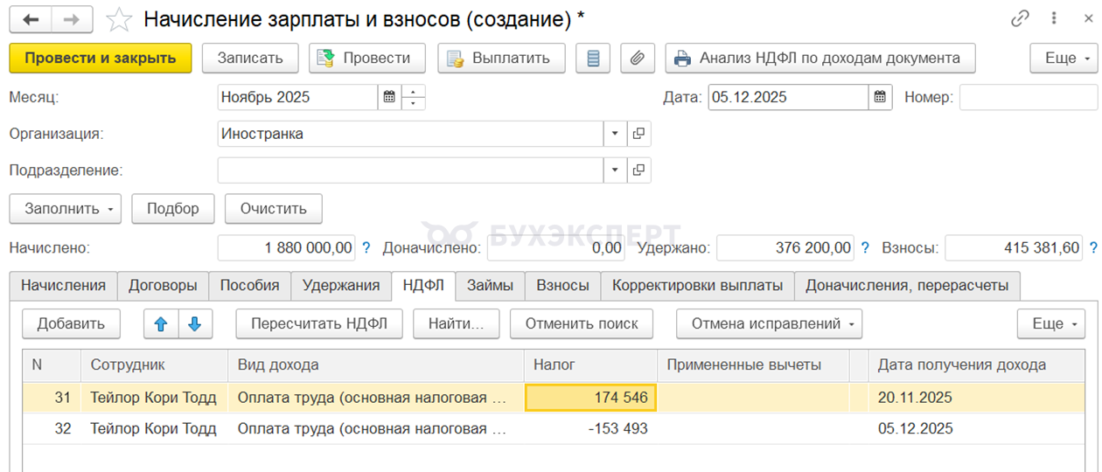Switch to the Корректировки выплаты tab
The width and height of the screenshot is (1102, 472).
pyautogui.click(x=698, y=285)
